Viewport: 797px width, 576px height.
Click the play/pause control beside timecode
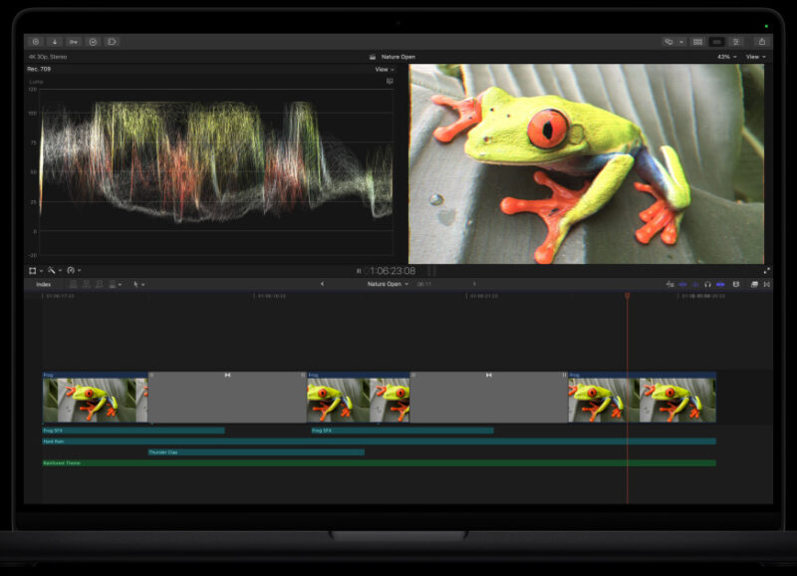point(359,271)
